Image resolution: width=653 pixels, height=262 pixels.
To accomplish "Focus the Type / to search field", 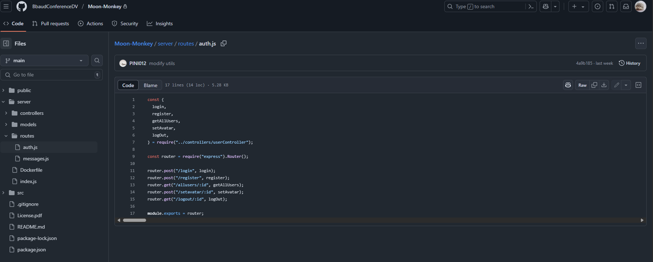I will pos(486,6).
